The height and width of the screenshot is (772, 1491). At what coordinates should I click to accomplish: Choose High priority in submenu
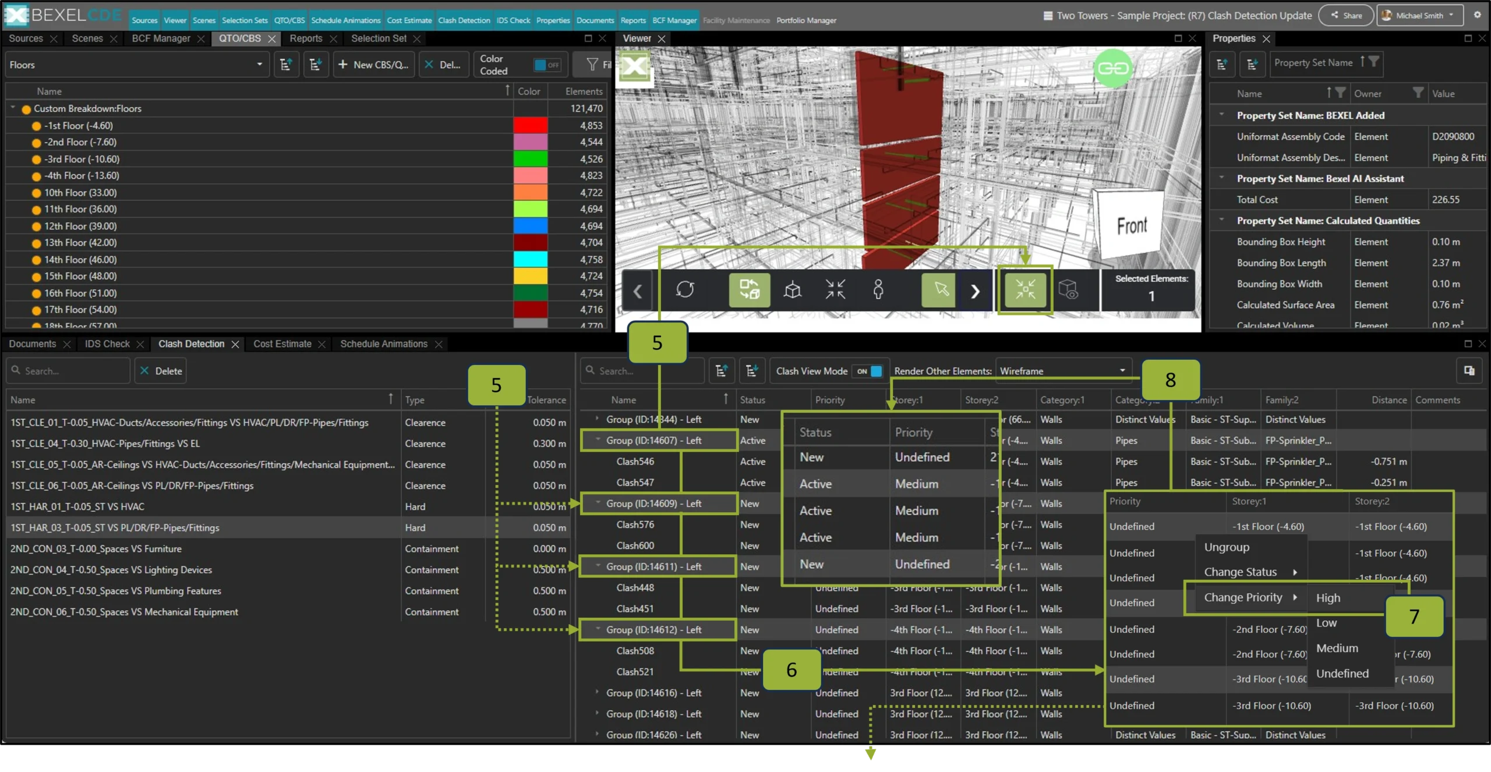[x=1328, y=598]
